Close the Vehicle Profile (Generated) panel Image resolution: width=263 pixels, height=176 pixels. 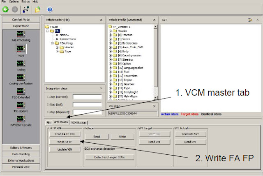155,20
